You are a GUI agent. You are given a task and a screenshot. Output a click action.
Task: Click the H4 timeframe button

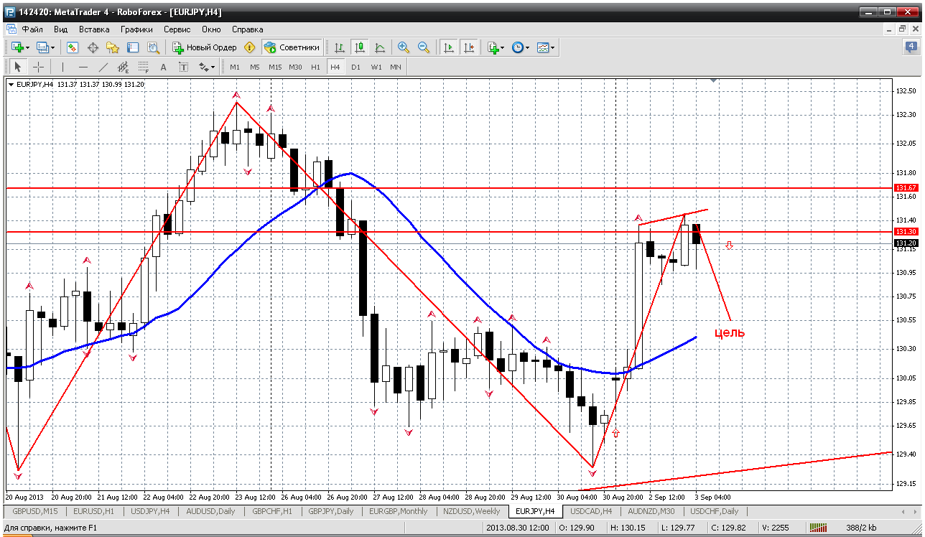(335, 67)
